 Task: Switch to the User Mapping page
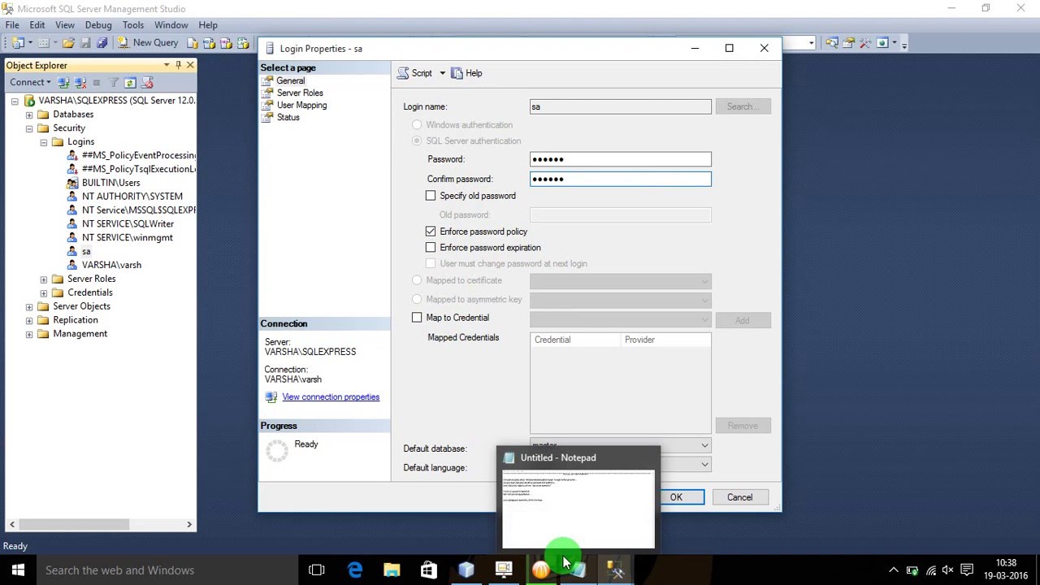[301, 105]
